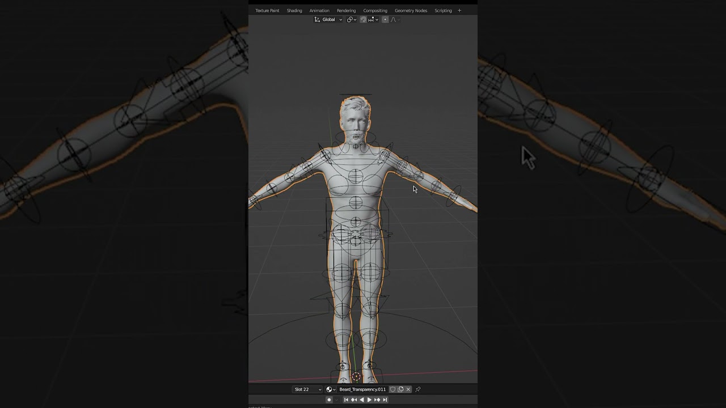
Task: Browse materials with the sphere icon
Action: point(331,389)
